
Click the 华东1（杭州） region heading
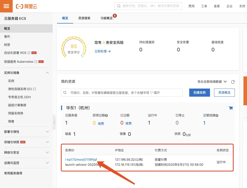[x=78, y=108]
